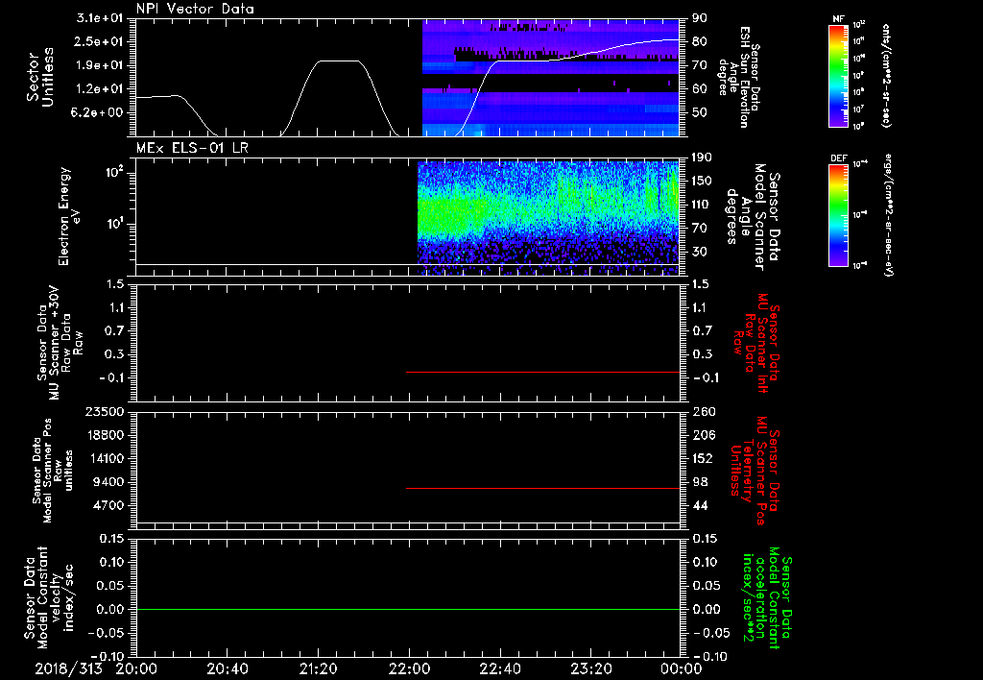Screen dimensions: 983x680
Task: Click the red "MU Scanner Int Raw Data" label
Action: (756, 343)
